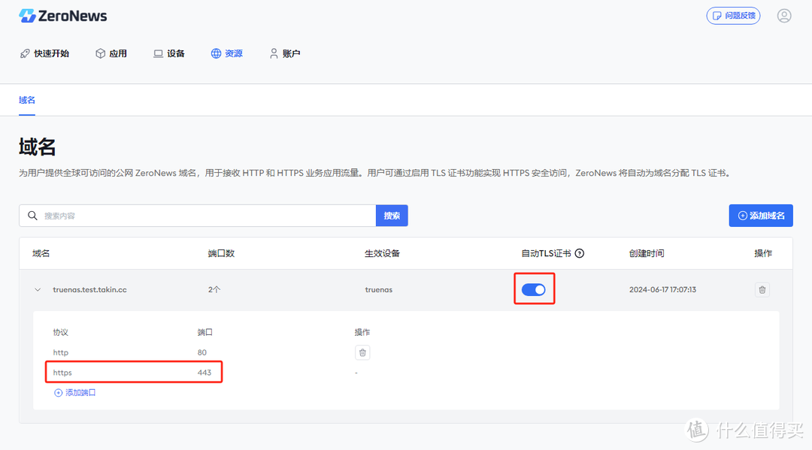Open the 问题反馈 feedback menu
Viewport: 812px width, 450px height.
[733, 15]
